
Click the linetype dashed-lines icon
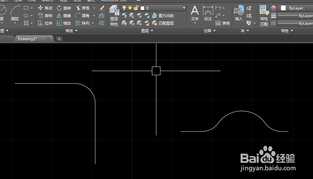click(274, 23)
